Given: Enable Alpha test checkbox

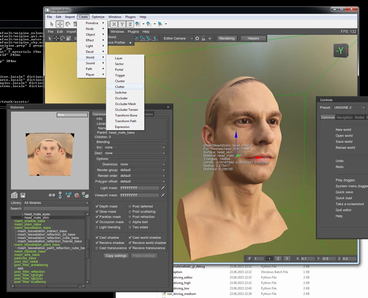Looking at the screenshot, I should tap(130, 222).
